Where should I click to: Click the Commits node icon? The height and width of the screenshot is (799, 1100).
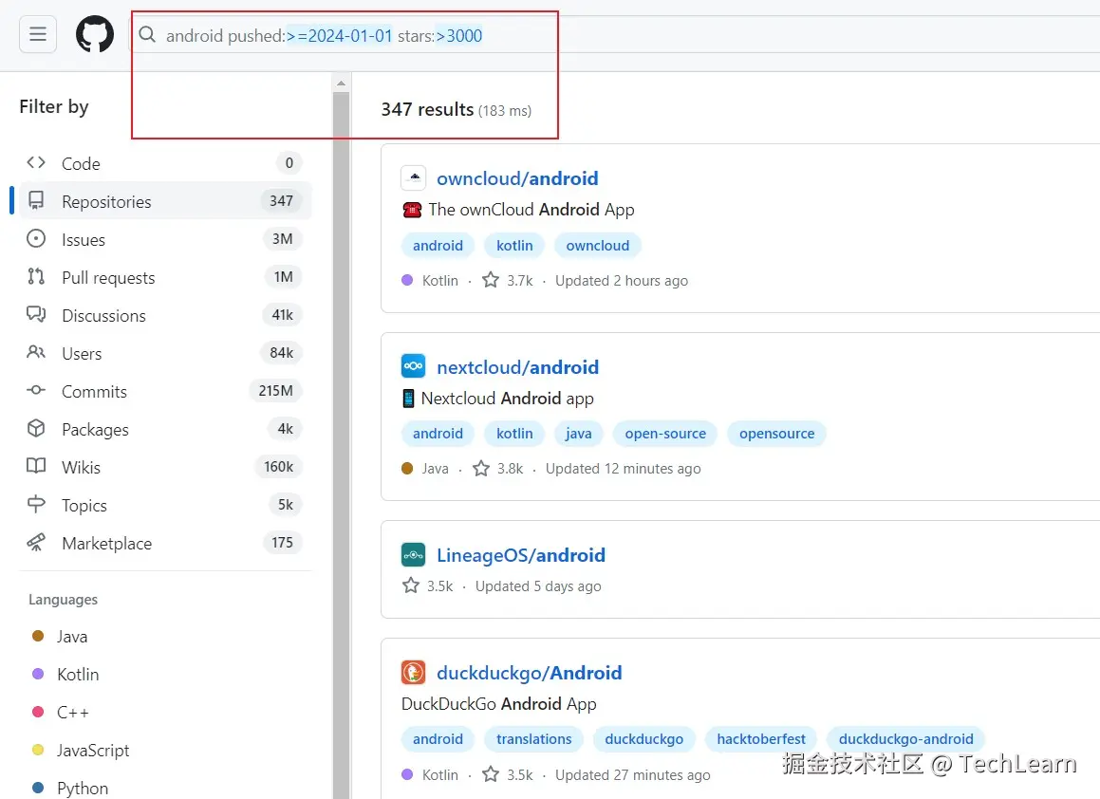click(x=36, y=389)
